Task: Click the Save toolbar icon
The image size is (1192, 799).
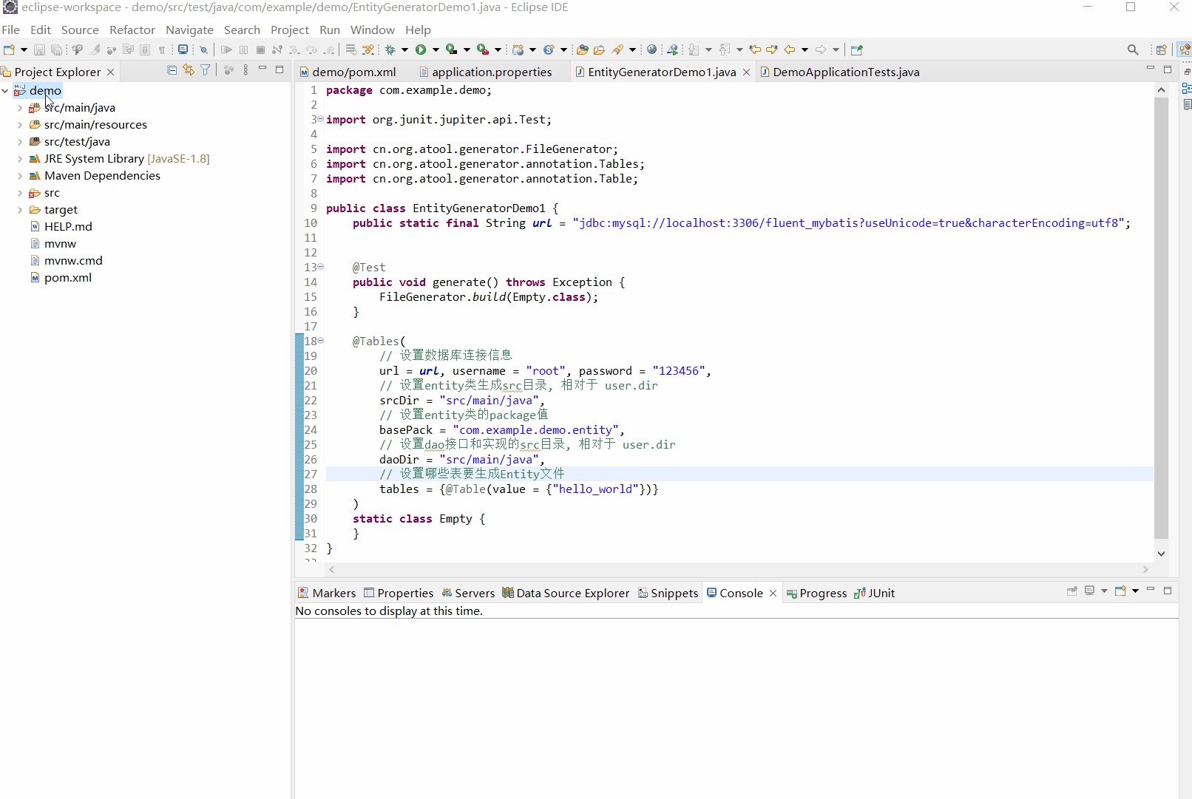Action: 39,50
